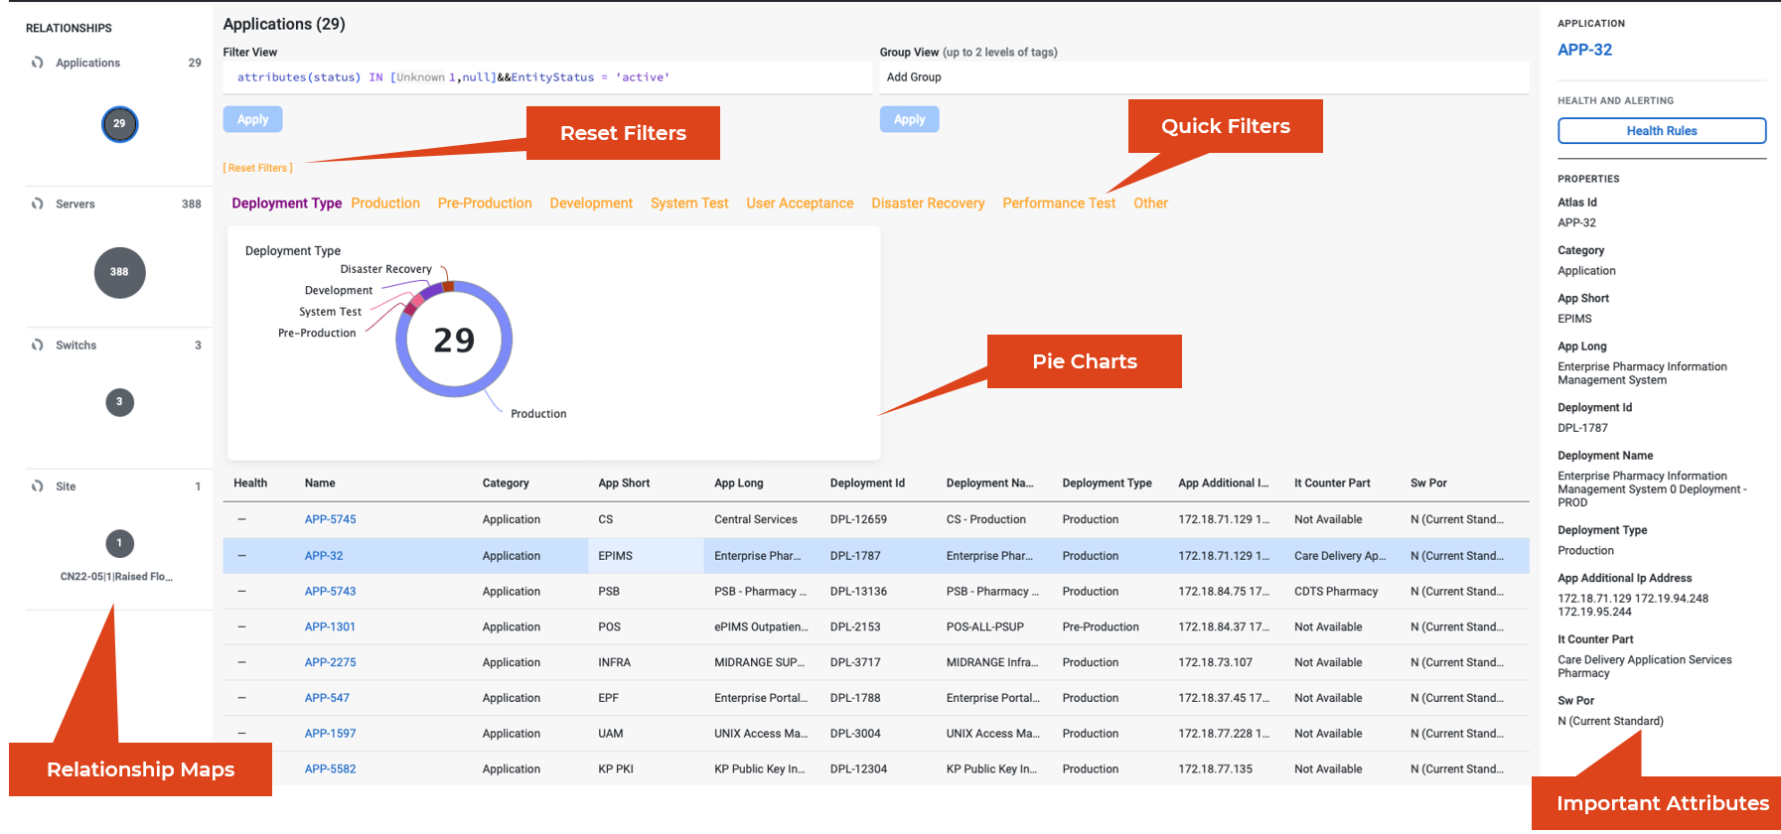1781x834 pixels.
Task: Select the site bubble node labeled 1
Action: 119,543
